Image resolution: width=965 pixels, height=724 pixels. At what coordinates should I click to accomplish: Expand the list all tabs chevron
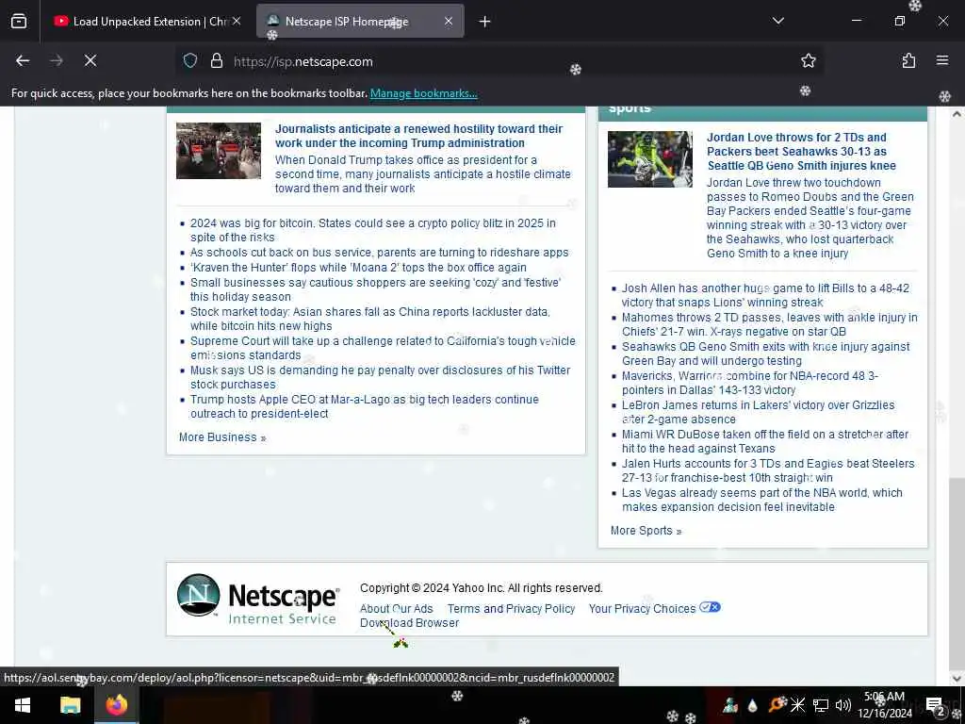[778, 21]
